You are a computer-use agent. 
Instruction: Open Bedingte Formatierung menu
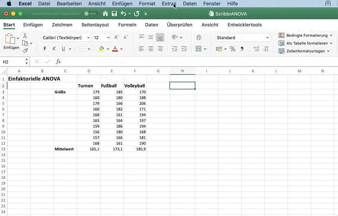[x=305, y=35]
